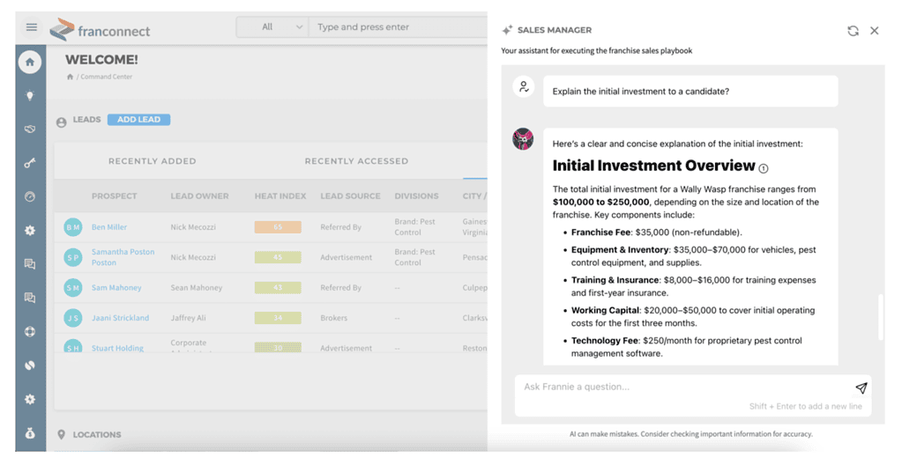Open the compass icon in sidebar
The image size is (902, 458).
point(30,196)
